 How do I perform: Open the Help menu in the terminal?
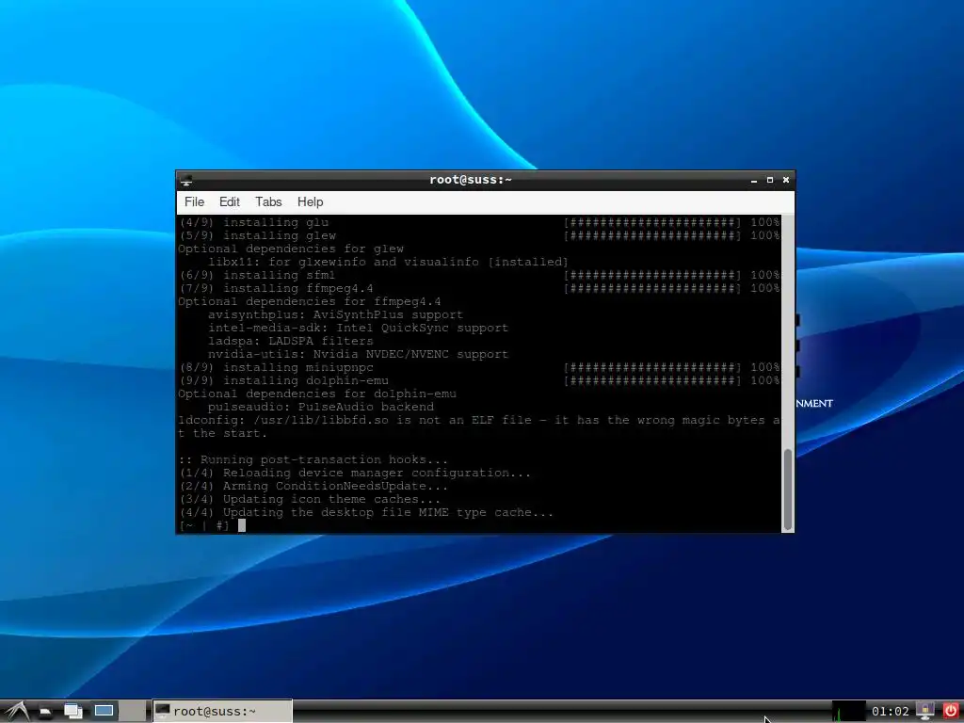click(310, 201)
